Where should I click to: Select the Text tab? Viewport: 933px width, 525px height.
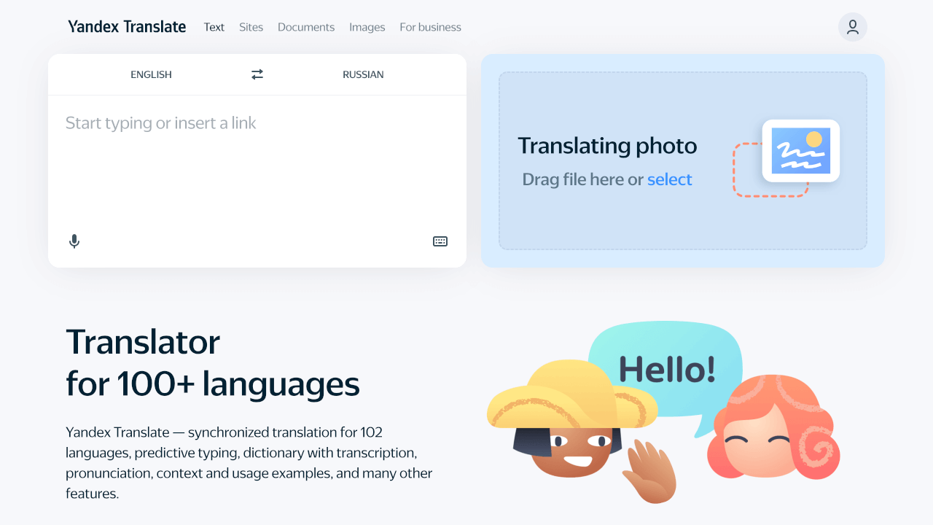pyautogui.click(x=214, y=27)
